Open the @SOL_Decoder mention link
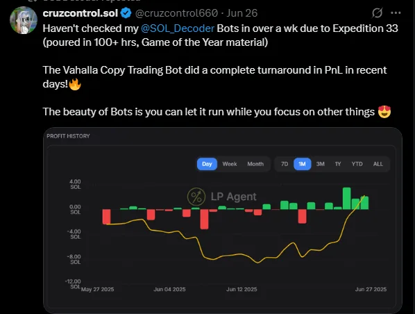Viewport: 415px width, 314px height. 178,28
